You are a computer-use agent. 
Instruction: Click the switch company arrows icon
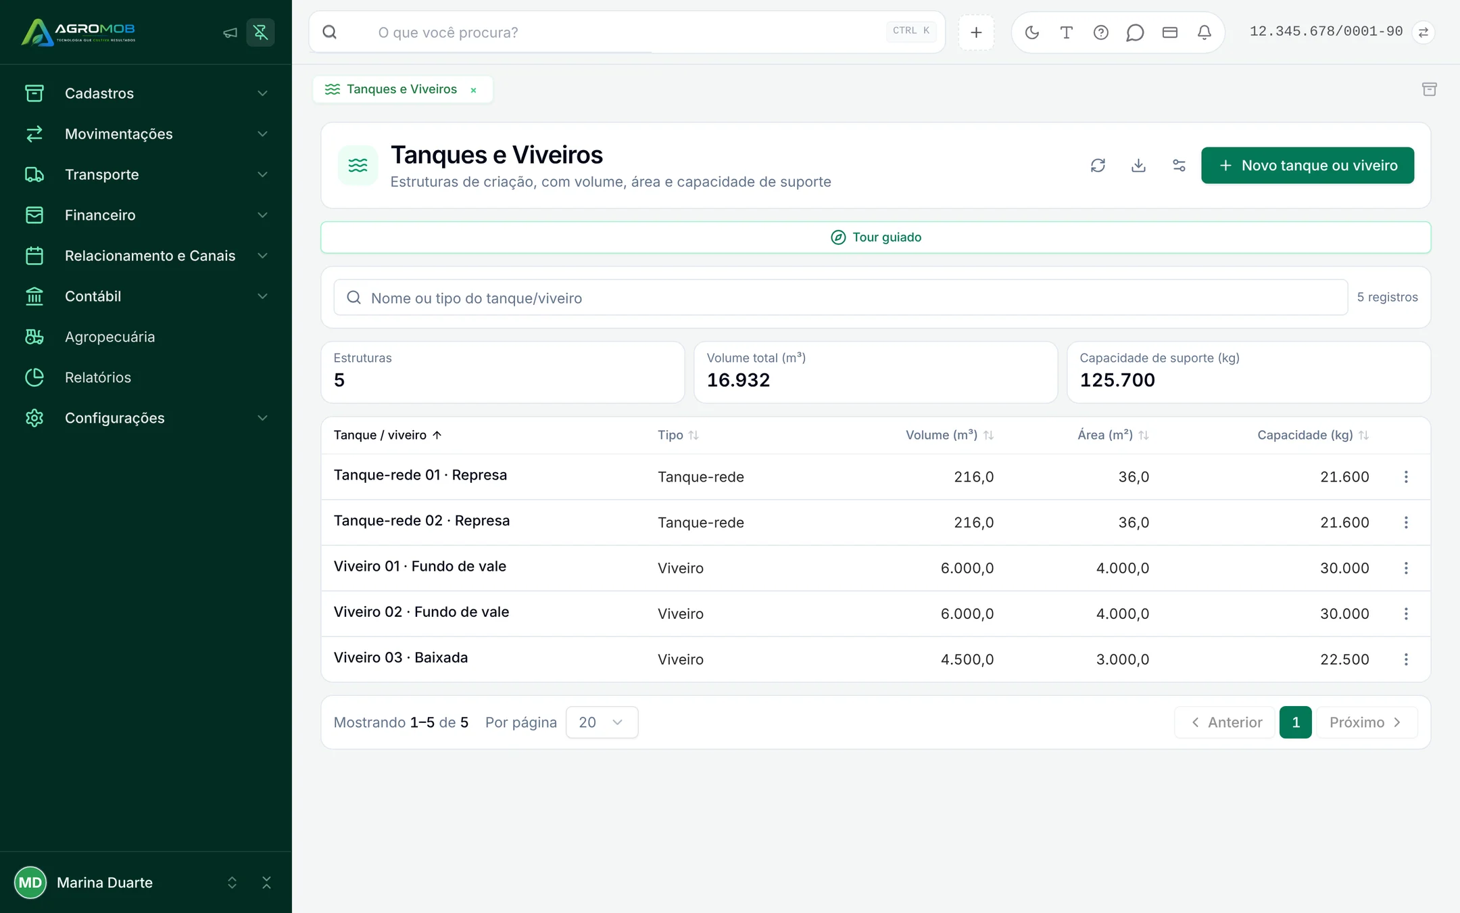pyautogui.click(x=1423, y=32)
